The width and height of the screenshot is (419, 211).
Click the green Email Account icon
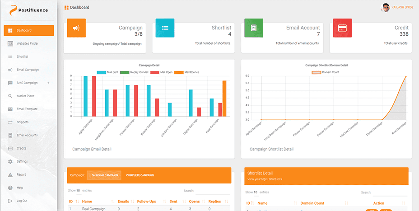(253, 28)
